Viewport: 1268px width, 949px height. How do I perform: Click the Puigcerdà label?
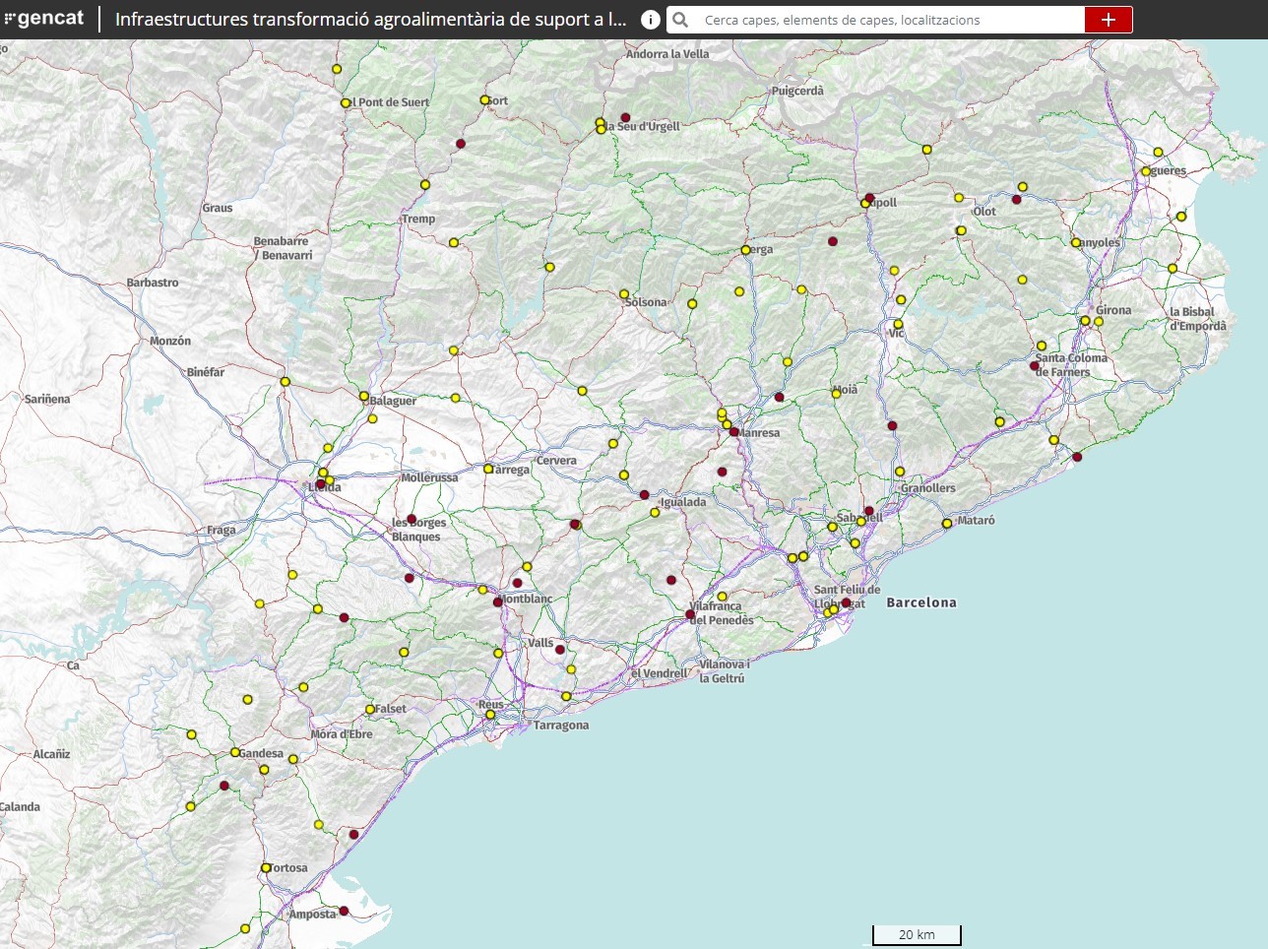[x=797, y=91]
